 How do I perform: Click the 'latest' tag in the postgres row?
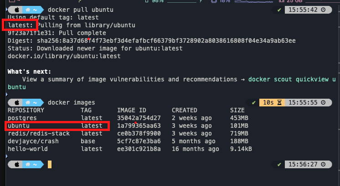click(x=92, y=118)
